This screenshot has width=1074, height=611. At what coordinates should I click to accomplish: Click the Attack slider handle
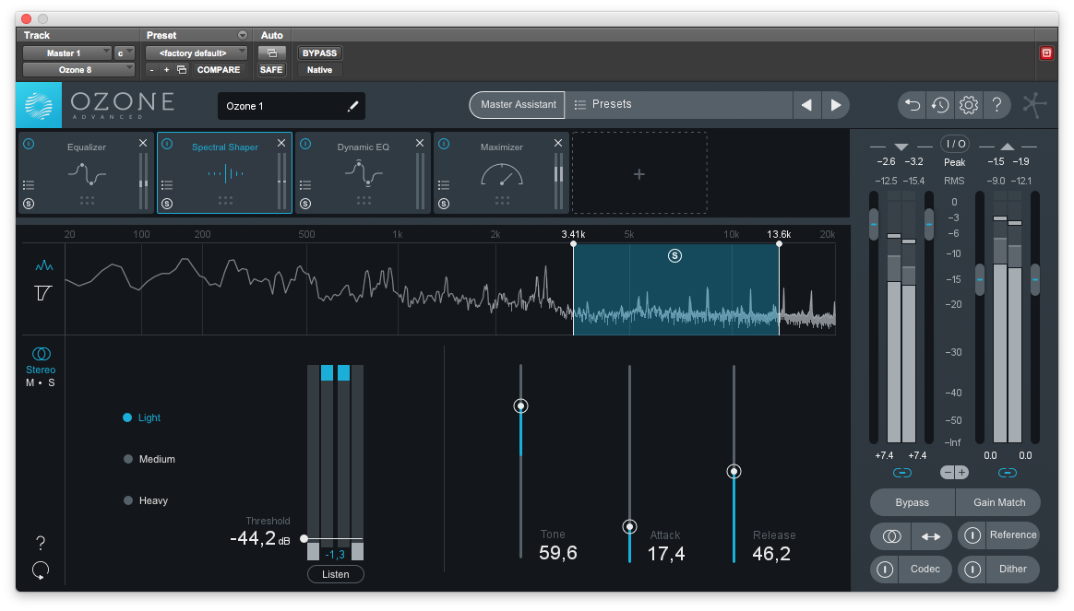click(x=629, y=527)
